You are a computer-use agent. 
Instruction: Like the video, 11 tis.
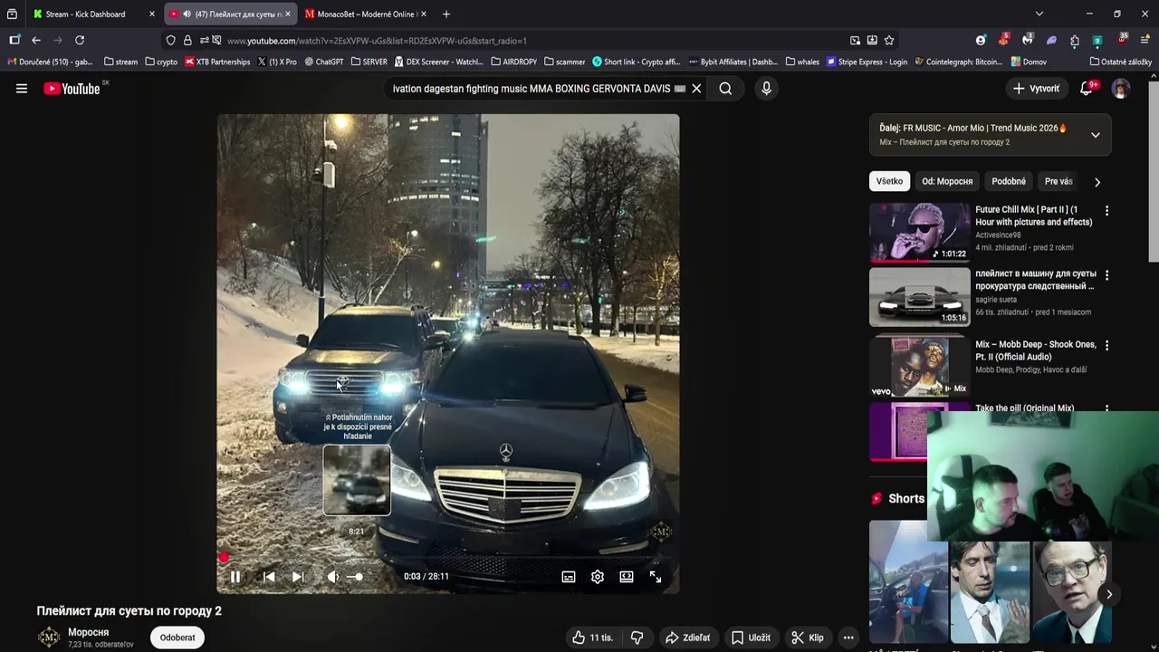coord(592,638)
